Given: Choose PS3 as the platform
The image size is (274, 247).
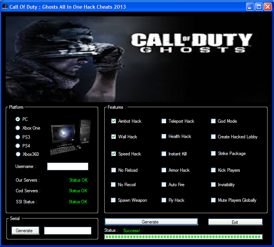Looking at the screenshot, I should pyautogui.click(x=18, y=137).
